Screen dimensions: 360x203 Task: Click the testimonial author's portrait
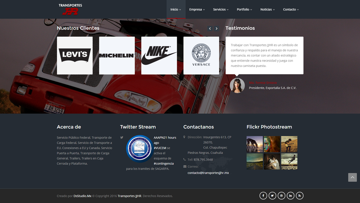(x=237, y=85)
